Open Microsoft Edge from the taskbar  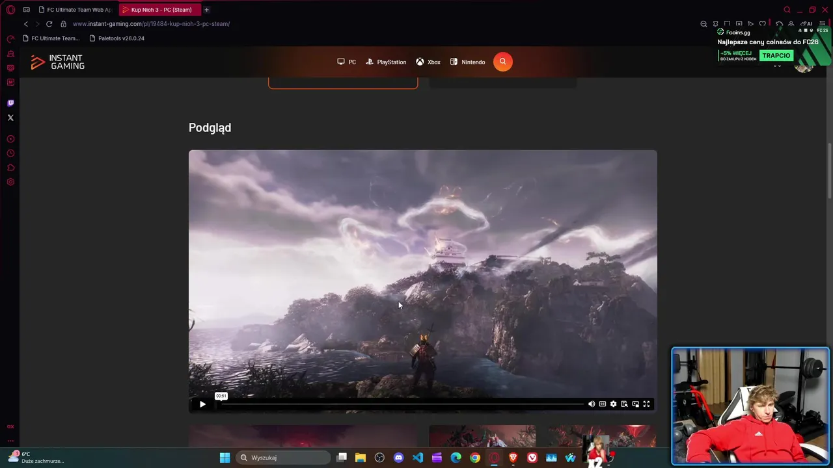click(456, 458)
